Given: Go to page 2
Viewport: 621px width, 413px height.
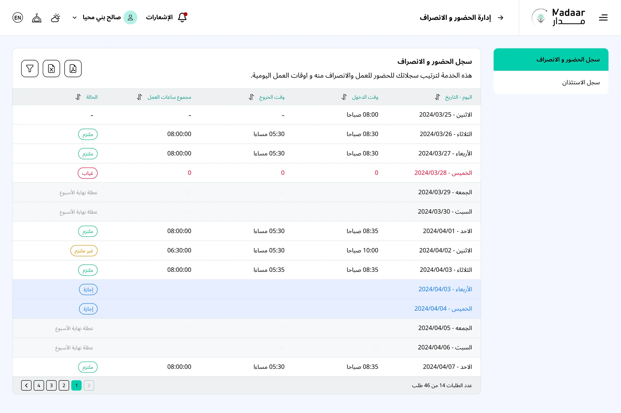Looking at the screenshot, I should (x=64, y=385).
